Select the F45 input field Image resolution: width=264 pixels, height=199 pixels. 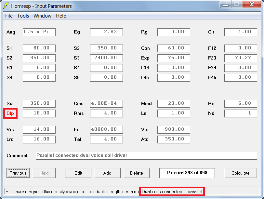(x=241, y=78)
